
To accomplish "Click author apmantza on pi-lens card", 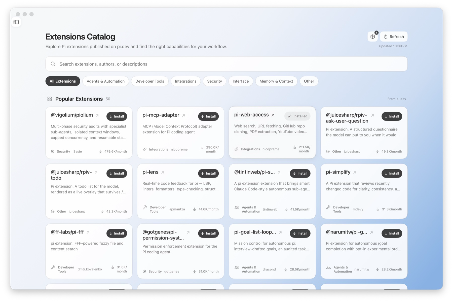I will [x=177, y=209].
